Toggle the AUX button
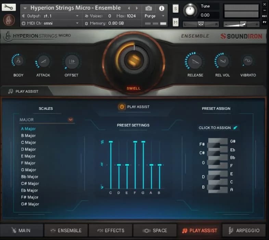Screen dimensions: 269x240 pos(264,16)
